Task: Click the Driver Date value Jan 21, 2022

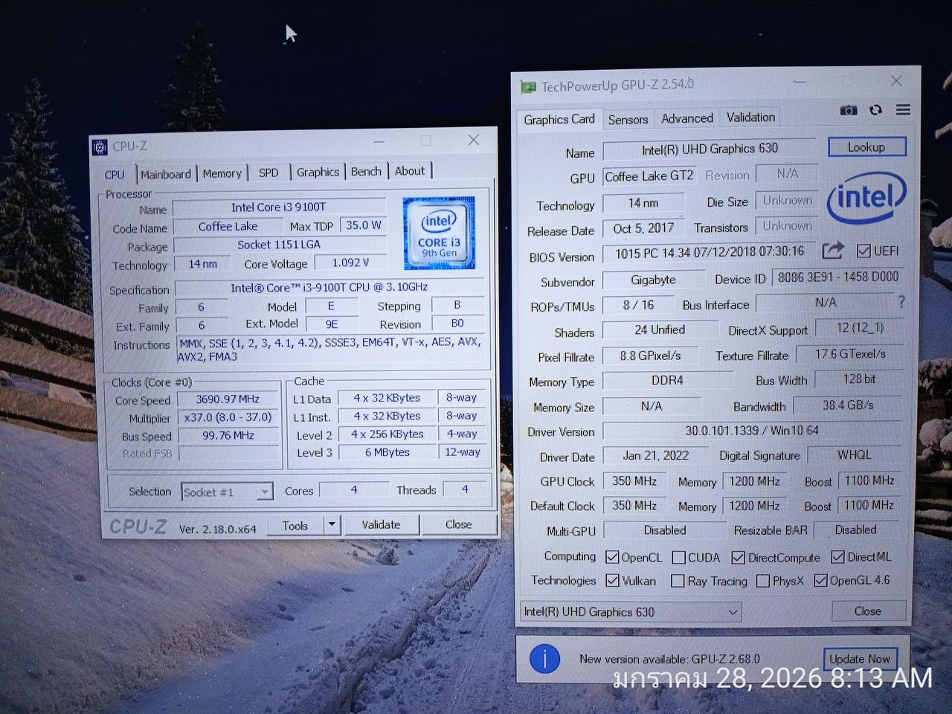Action: (x=655, y=456)
